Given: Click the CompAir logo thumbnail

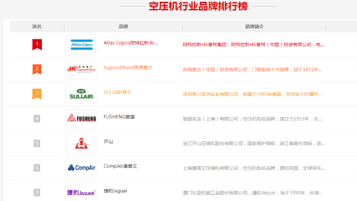Looking at the screenshot, I should (82, 168).
